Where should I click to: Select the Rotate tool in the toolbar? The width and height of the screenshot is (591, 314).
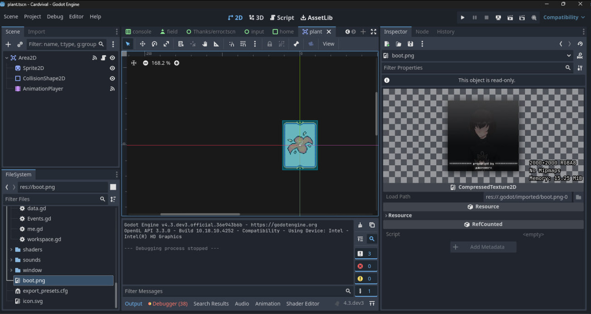155,44
